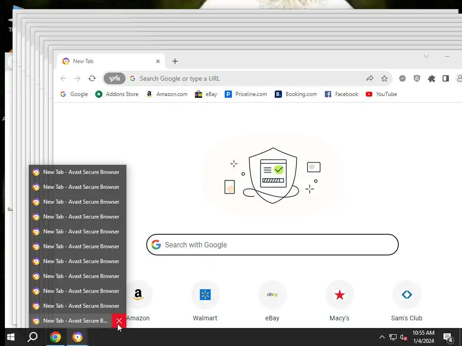Open the Booking.com bookmark
This screenshot has width=462, height=346.
[296, 94]
